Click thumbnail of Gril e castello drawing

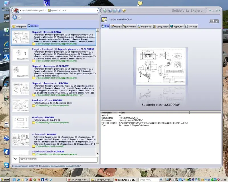click(x=21, y=140)
